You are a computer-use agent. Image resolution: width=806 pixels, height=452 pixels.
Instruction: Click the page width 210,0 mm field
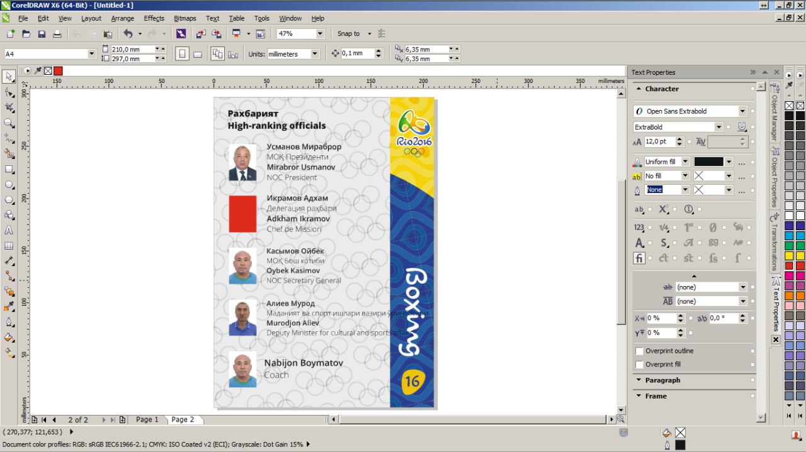click(x=133, y=49)
